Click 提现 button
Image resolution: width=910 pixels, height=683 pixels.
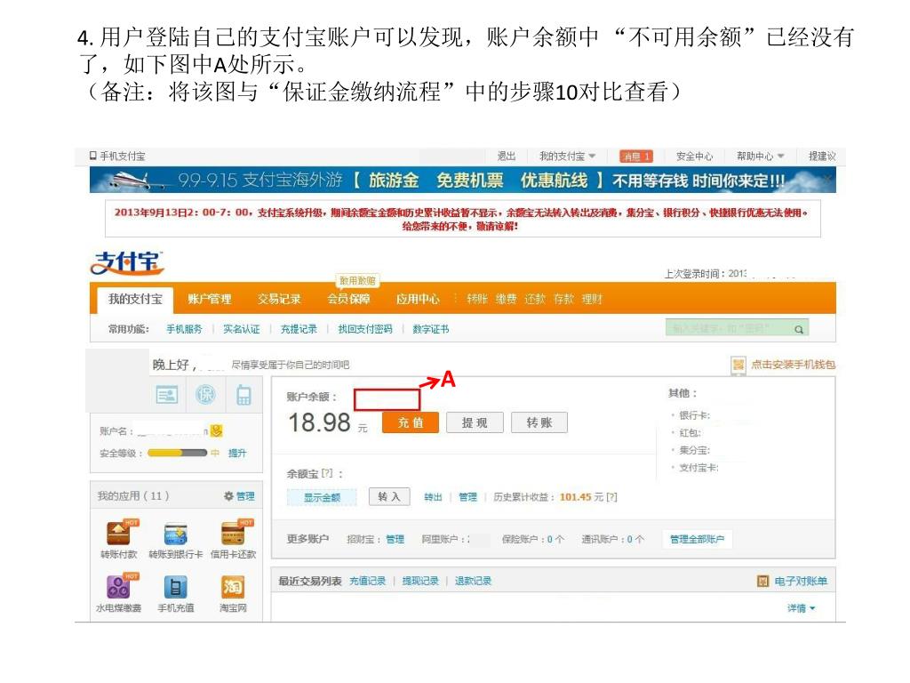475,422
